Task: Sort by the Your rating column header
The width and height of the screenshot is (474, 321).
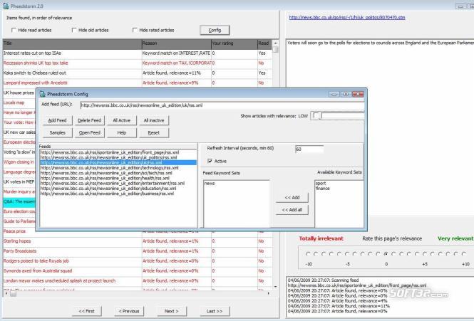Action: (235, 43)
